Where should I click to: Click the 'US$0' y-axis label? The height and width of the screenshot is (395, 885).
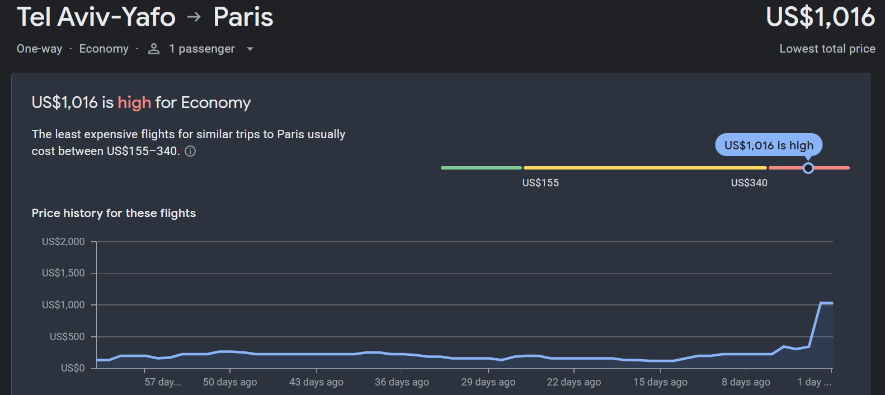point(73,368)
